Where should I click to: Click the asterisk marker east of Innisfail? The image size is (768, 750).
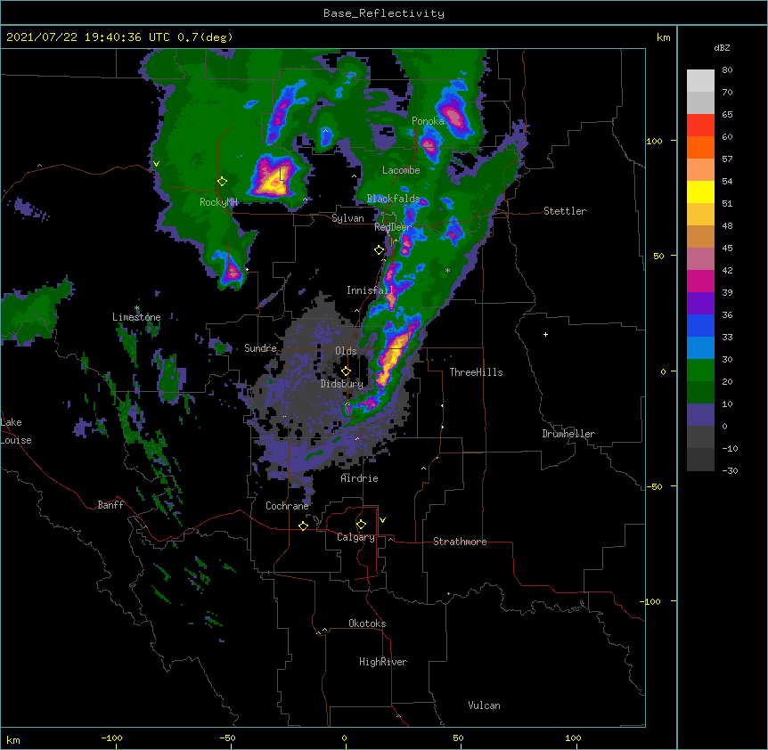[447, 271]
